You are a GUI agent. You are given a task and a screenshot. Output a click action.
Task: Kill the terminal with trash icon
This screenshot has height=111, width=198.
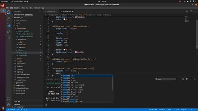click(x=187, y=79)
